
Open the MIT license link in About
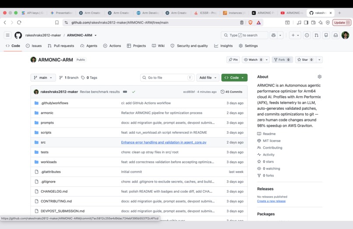coord(269,141)
